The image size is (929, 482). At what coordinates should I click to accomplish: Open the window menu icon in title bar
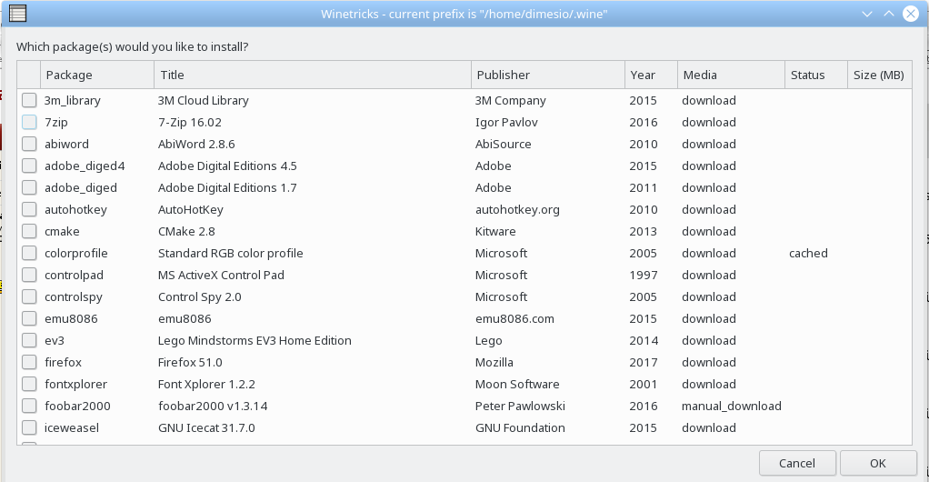18,13
